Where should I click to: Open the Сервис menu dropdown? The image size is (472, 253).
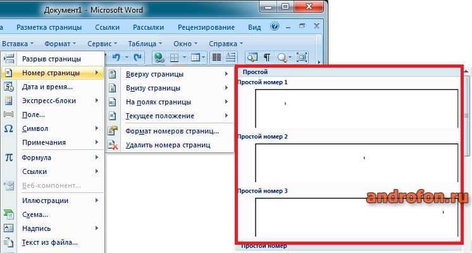(x=102, y=44)
